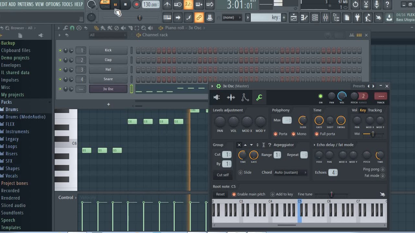Click the undo history circular arrow icon

click(356, 5)
